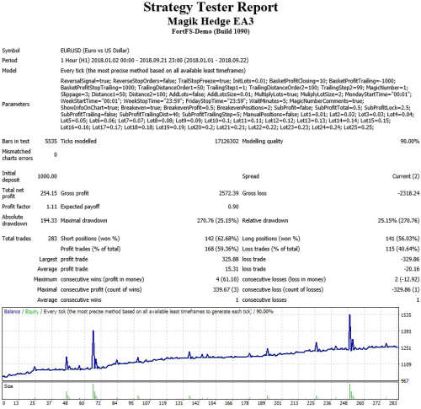Screen dimensions: 421x409
Task: Select the bars in test value 5535
Action: pos(51,142)
